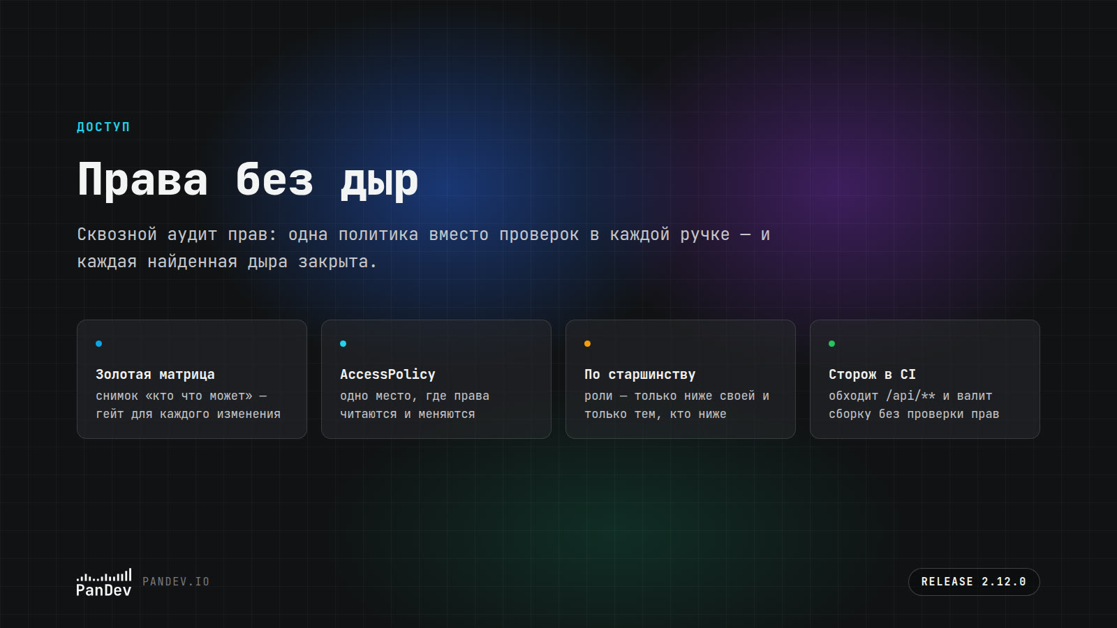Click the RELEASE 2.12.0 badge
1117x628 pixels.
pos(974,582)
